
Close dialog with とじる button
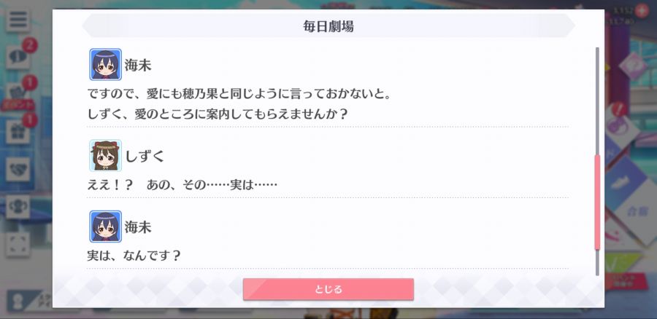(328, 289)
